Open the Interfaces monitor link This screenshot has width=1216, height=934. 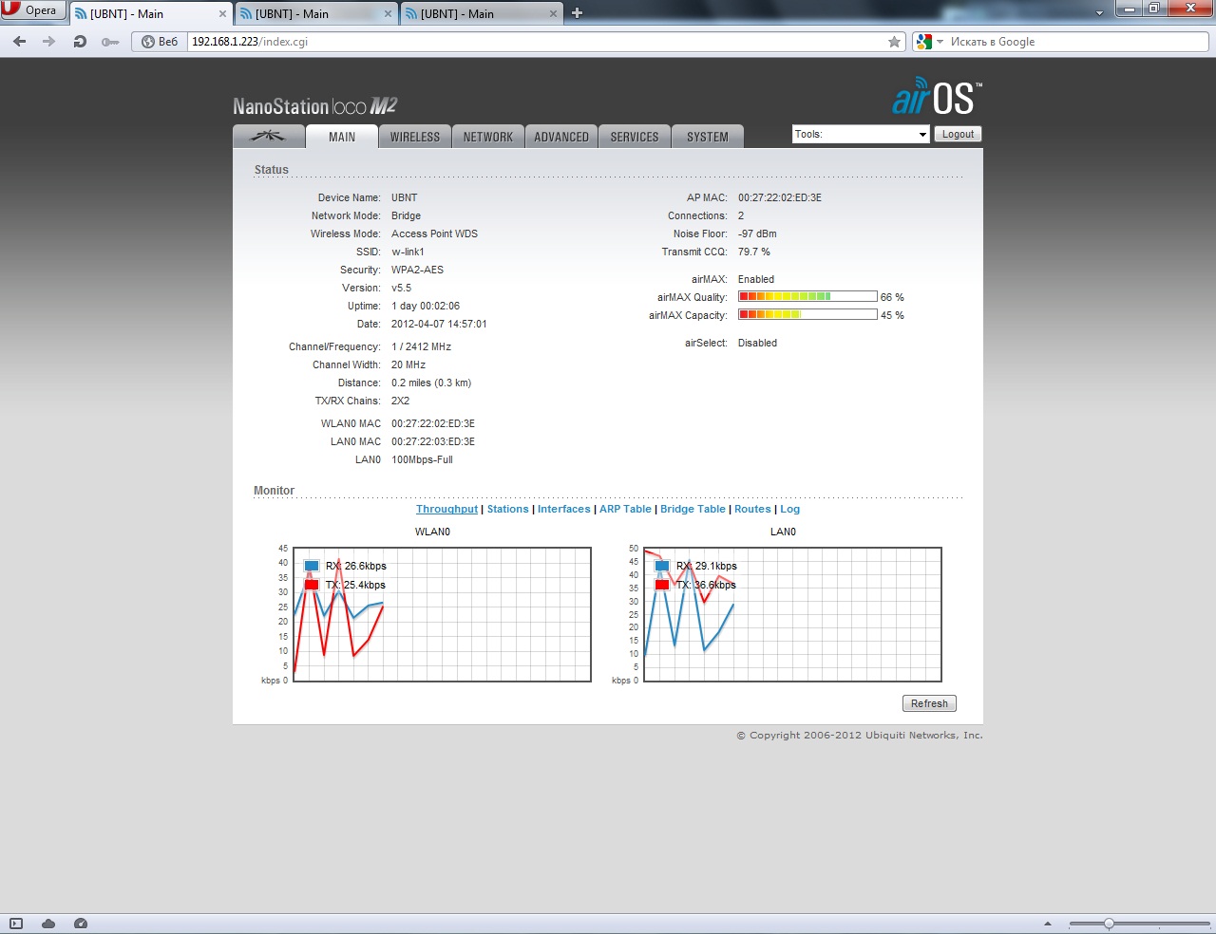coord(563,510)
